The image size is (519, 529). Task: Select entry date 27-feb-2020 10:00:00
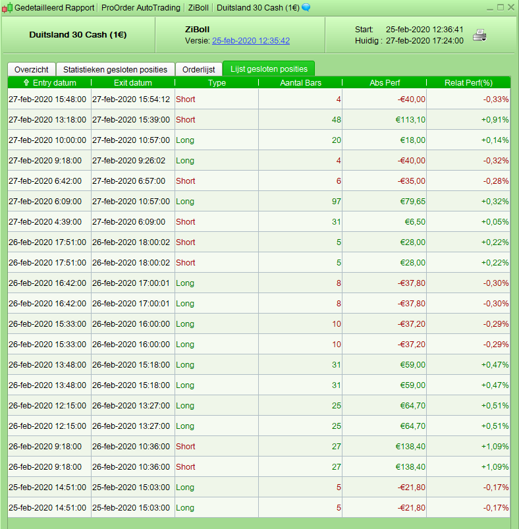click(47, 140)
